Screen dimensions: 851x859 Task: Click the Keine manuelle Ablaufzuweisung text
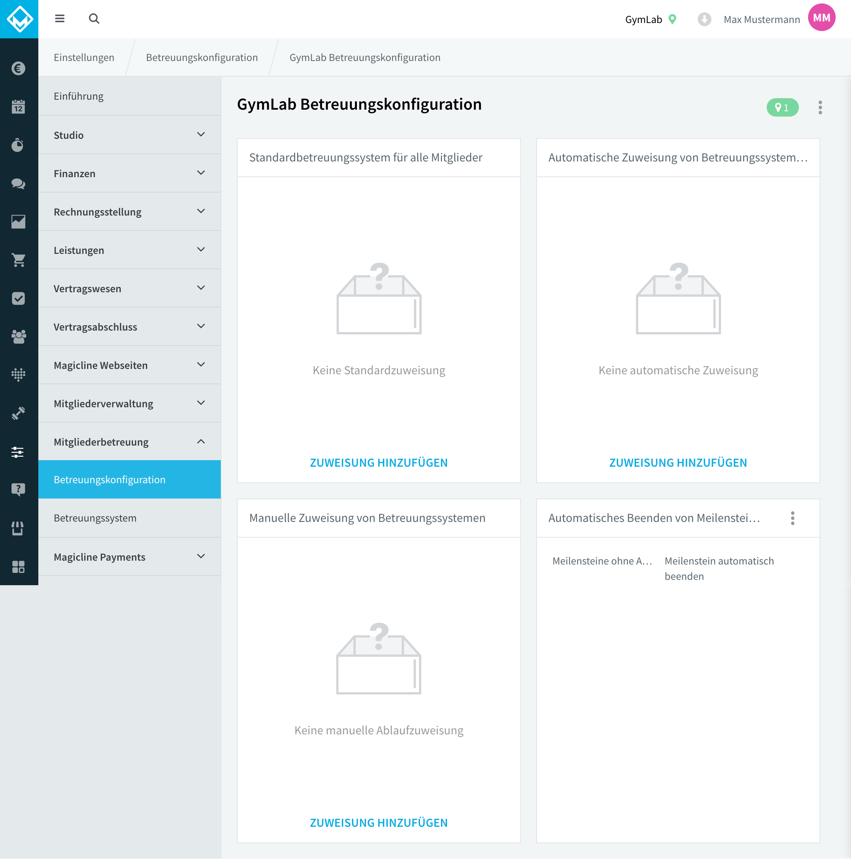coord(379,730)
